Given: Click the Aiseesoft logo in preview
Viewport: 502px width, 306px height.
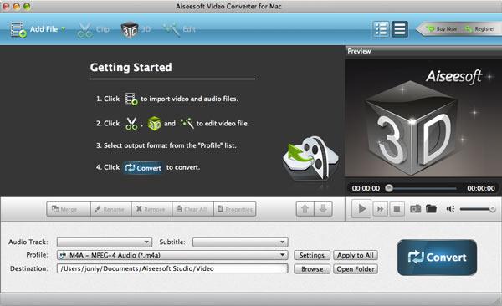Looking at the screenshot, I should (454, 77).
